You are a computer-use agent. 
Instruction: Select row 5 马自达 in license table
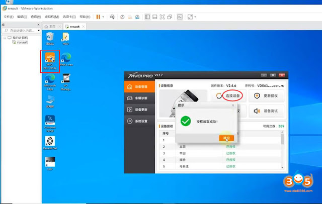[220, 166]
